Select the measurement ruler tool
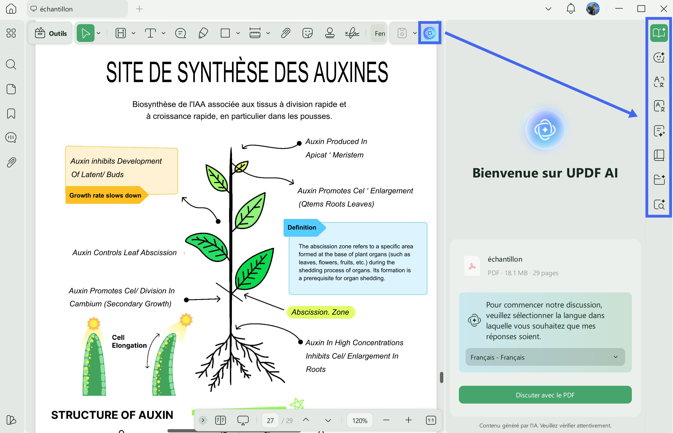Image resolution: width=673 pixels, height=433 pixels. tap(255, 33)
